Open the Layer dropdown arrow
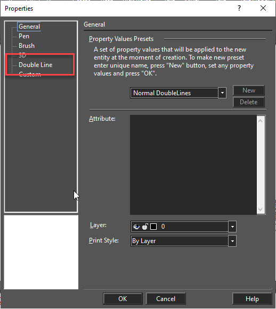Viewport: 276px width, 309px height. coord(232,227)
